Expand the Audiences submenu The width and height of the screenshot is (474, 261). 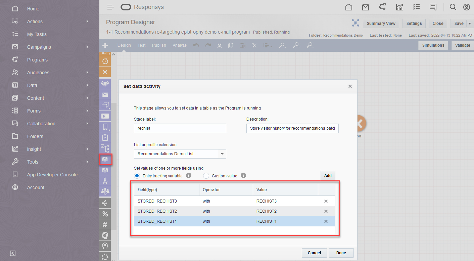pos(87,73)
